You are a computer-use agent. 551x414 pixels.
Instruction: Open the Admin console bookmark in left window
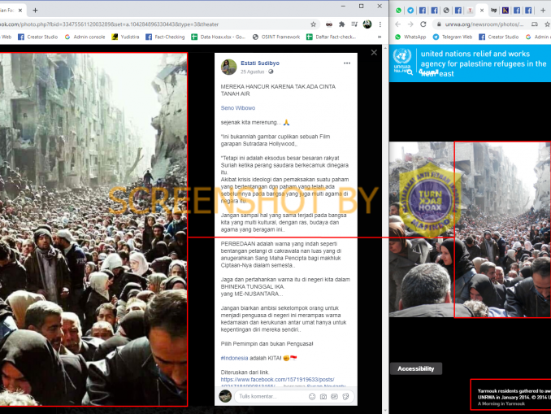[x=85, y=37]
